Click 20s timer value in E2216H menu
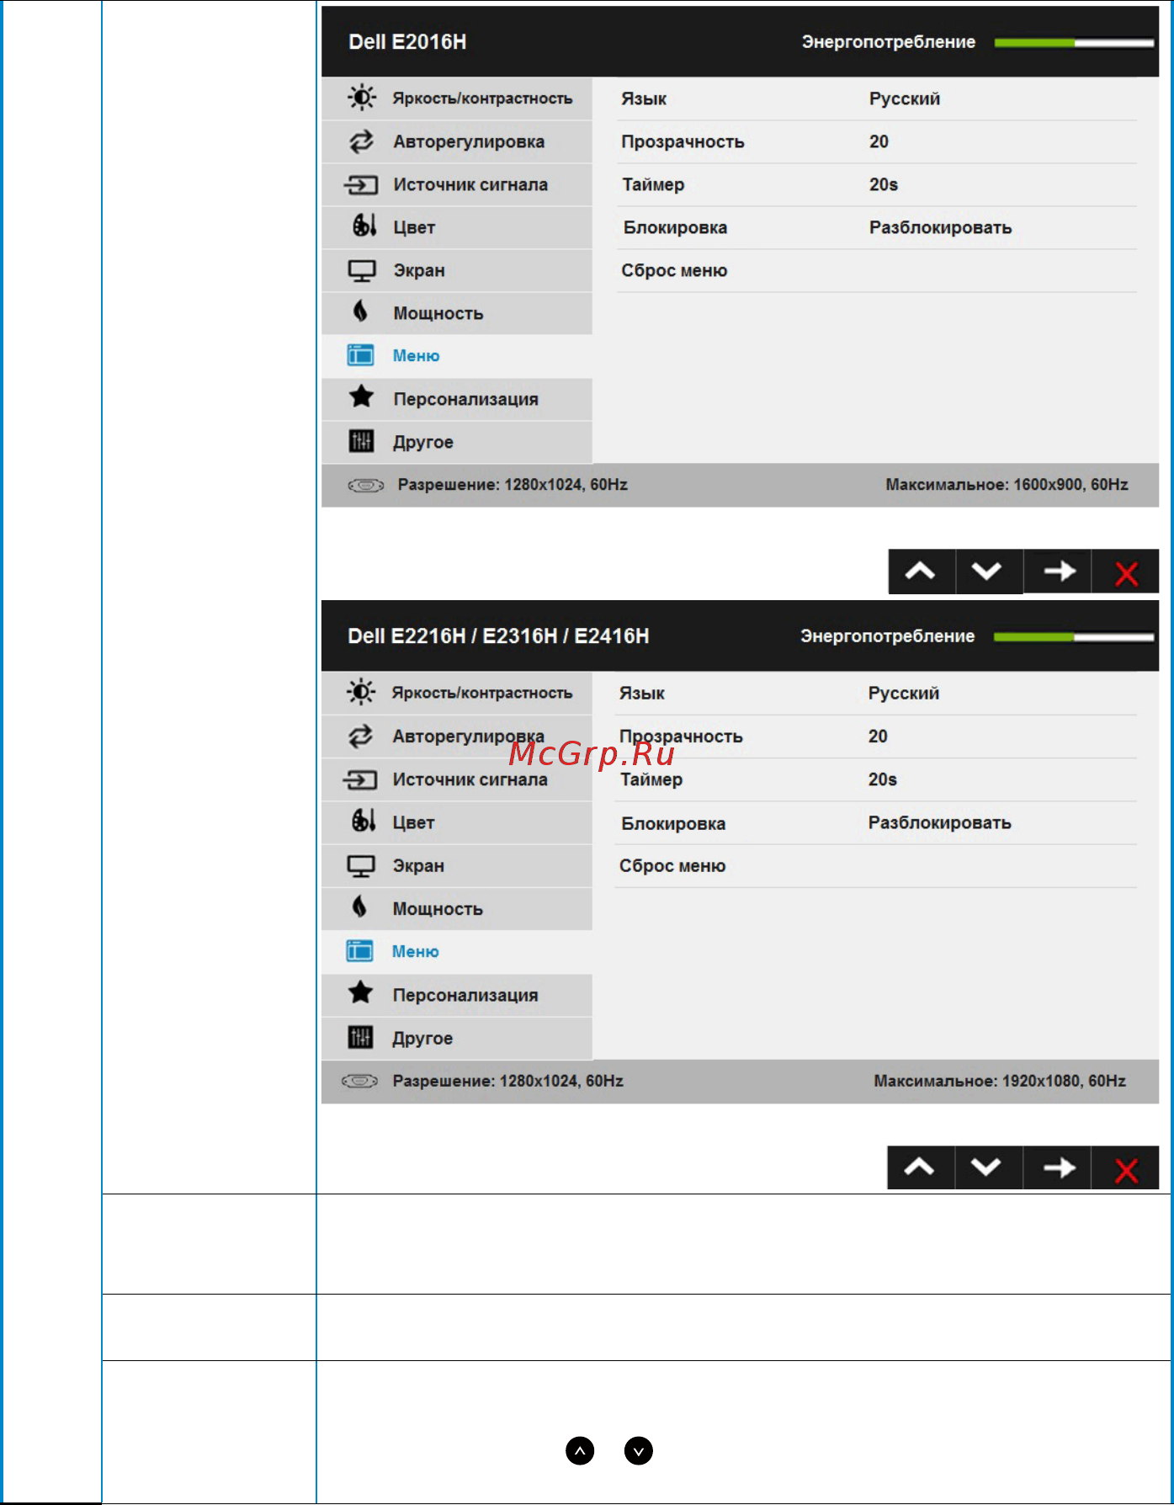The image size is (1174, 1505). tap(883, 779)
